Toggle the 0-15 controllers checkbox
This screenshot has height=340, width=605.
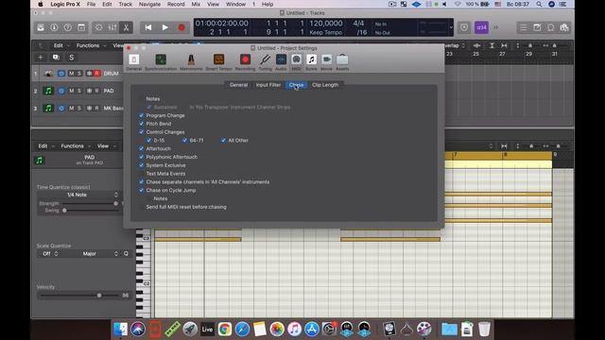[149, 141]
